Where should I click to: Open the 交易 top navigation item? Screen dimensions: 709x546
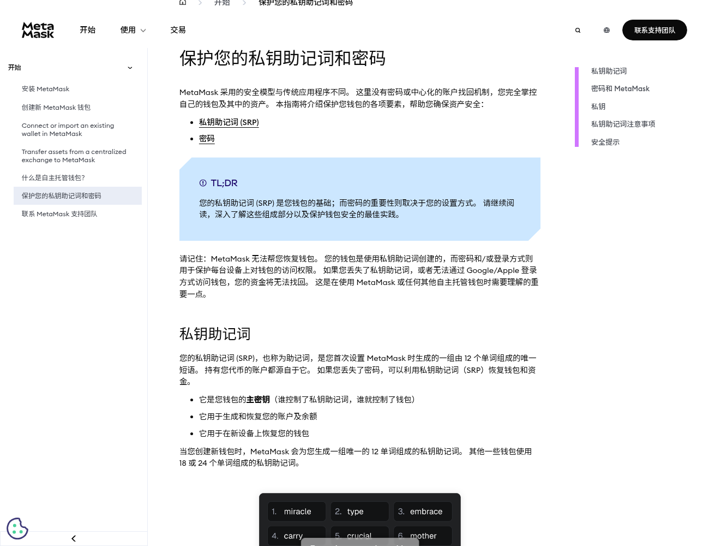tap(178, 30)
